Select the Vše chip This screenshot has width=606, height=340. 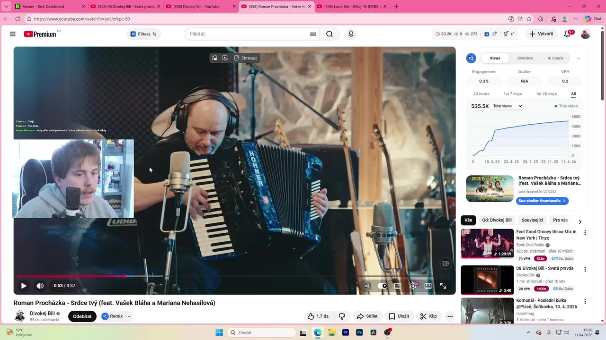pos(468,220)
